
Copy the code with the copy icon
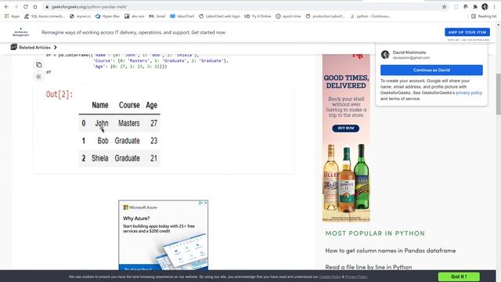point(38,64)
